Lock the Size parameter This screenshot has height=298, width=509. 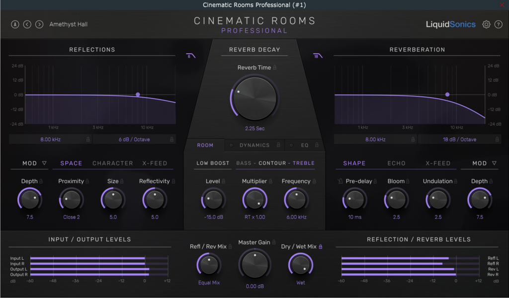click(122, 181)
